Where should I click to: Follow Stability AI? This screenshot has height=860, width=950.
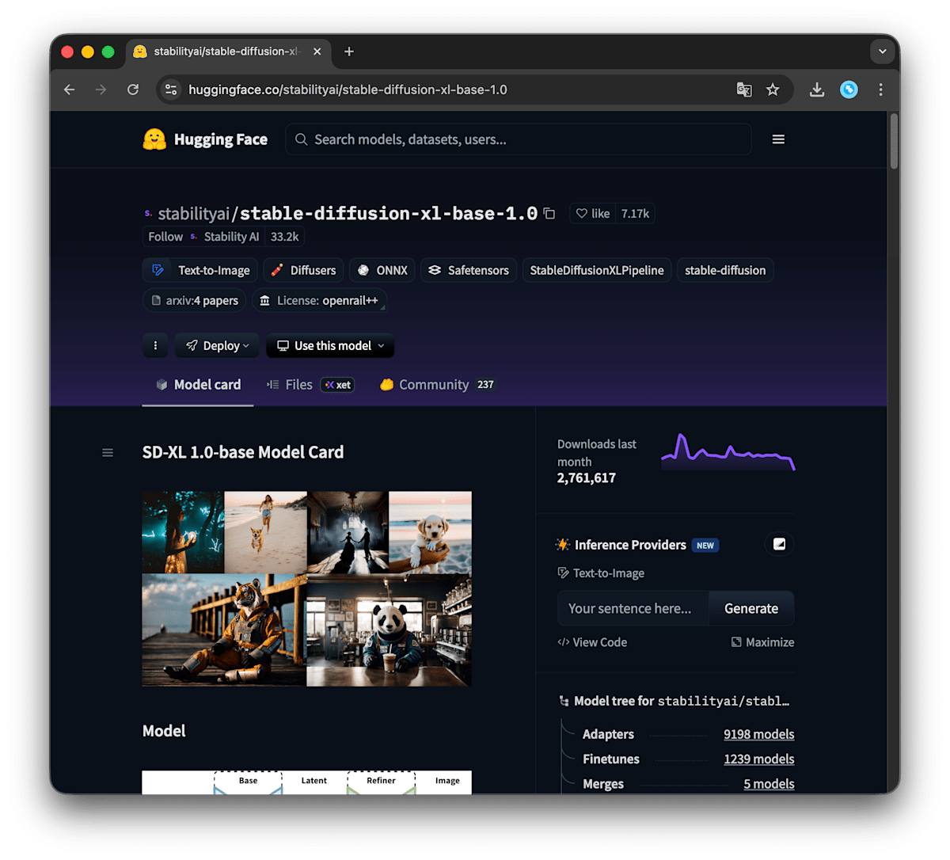(165, 237)
